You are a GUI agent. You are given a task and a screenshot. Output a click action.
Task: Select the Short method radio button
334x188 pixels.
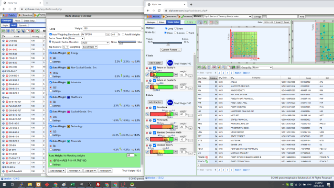tap(176, 29)
